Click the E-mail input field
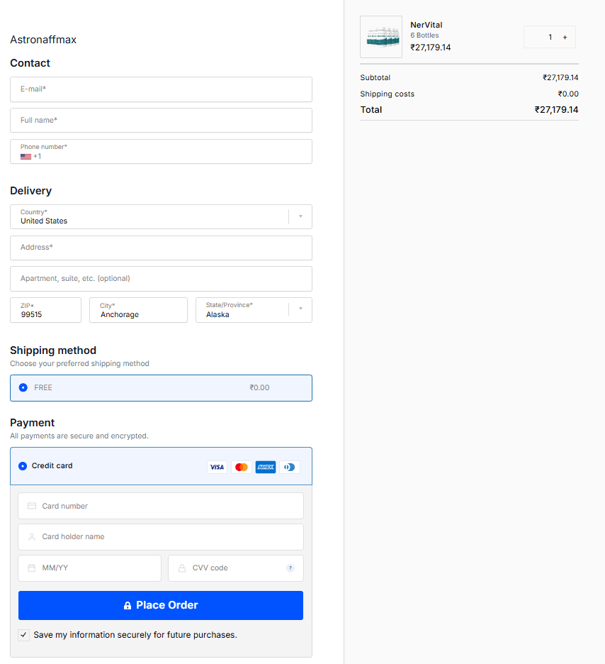The width and height of the screenshot is (605, 664). [x=161, y=89]
